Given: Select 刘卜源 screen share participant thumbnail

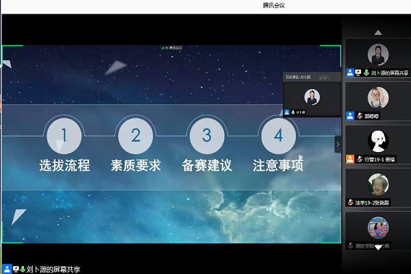Looking at the screenshot, I should [377, 58].
